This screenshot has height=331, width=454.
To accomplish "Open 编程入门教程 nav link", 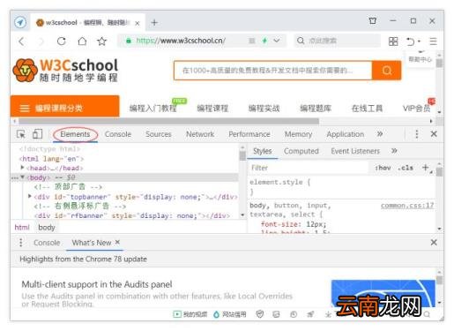I will pos(153,109).
